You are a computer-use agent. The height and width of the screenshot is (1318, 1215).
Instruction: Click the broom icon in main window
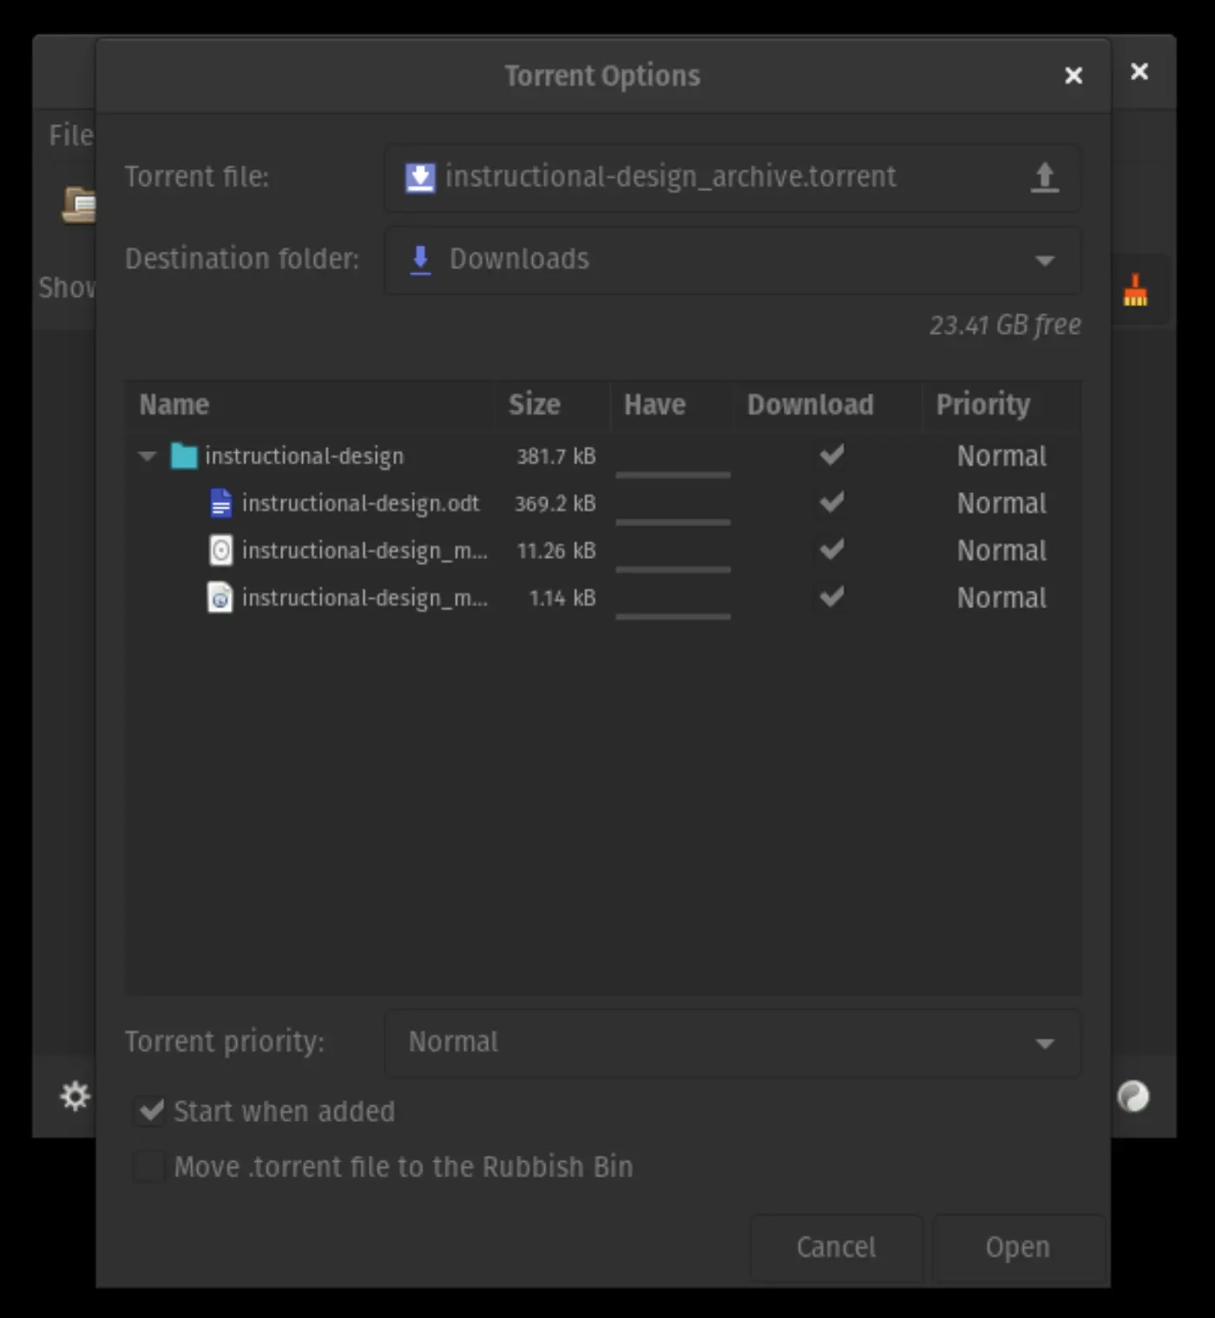(1135, 291)
